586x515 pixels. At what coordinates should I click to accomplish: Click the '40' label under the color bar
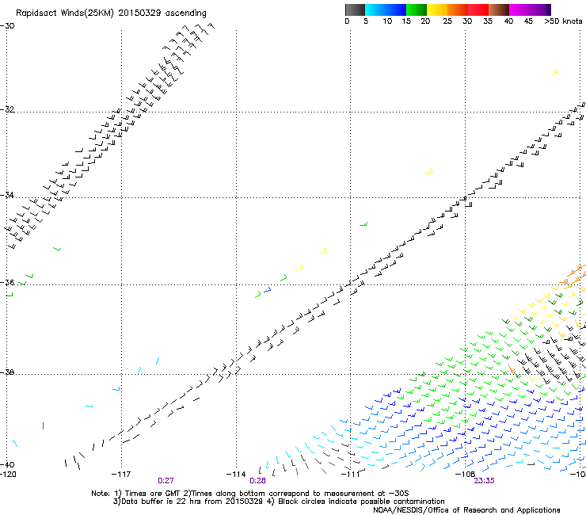[x=508, y=21]
